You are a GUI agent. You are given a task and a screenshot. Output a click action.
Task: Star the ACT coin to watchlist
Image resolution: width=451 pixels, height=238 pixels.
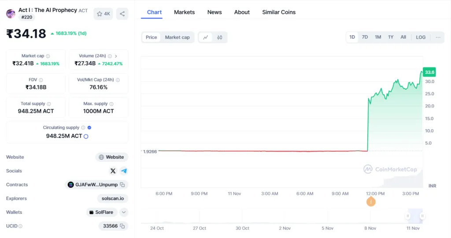[x=103, y=14]
